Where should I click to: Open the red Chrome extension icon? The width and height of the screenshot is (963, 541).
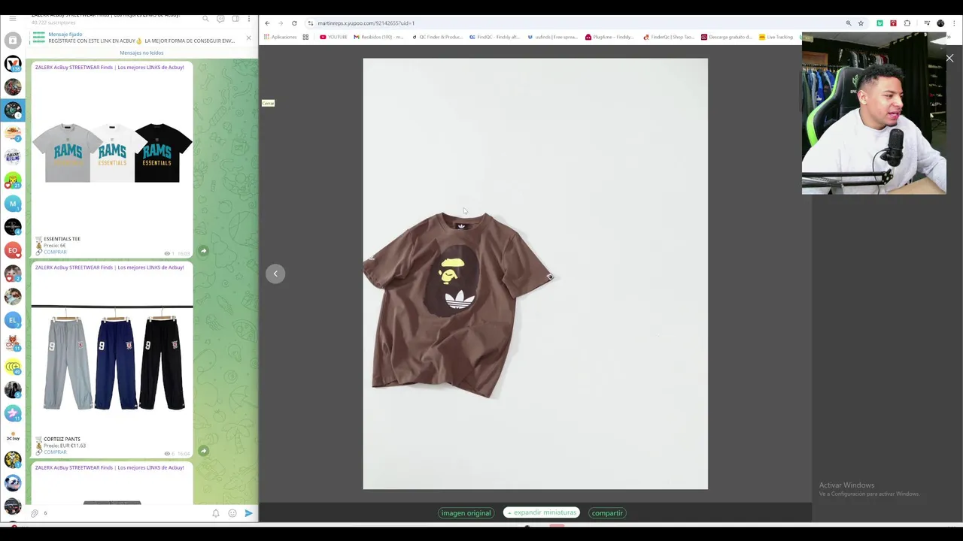pos(893,23)
